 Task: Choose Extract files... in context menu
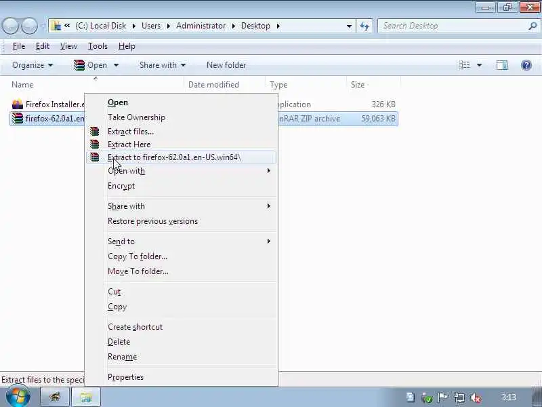[x=181, y=132]
